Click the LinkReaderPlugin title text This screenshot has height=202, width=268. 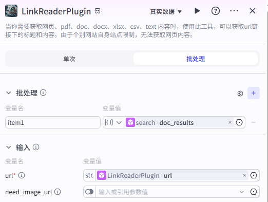[56, 11]
